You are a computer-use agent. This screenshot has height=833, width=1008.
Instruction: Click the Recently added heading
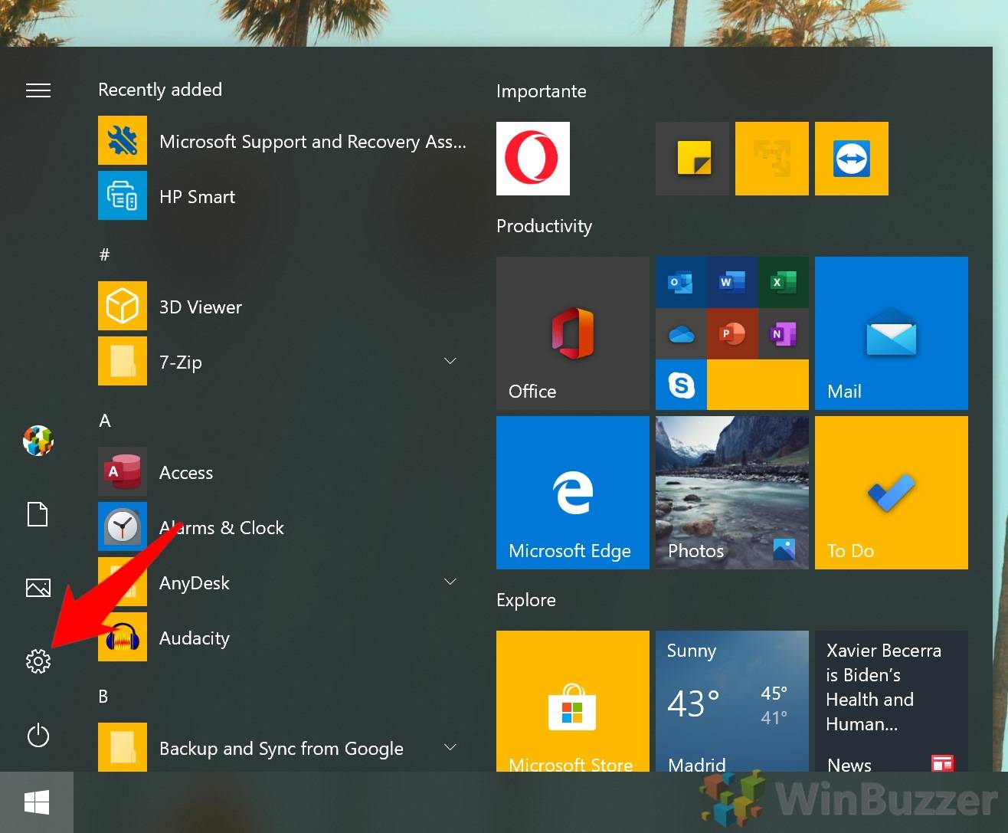coord(160,90)
